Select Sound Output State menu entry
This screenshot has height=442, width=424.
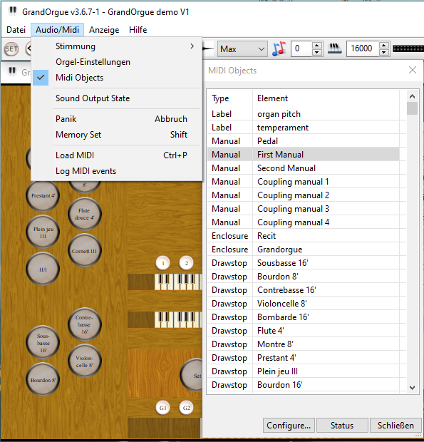click(116, 98)
